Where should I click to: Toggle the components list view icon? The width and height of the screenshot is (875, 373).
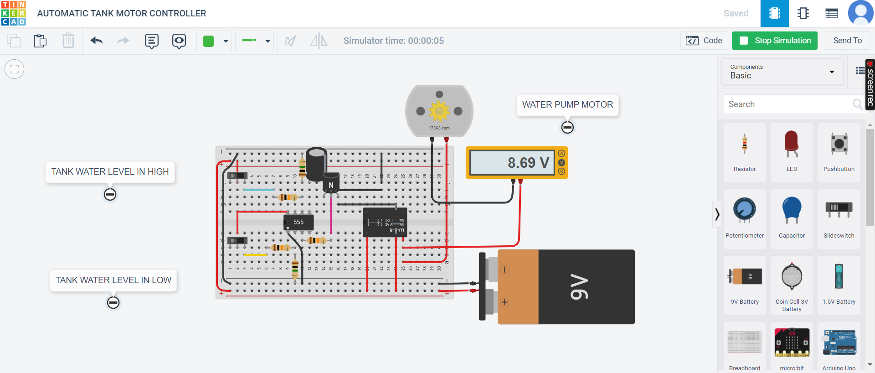pyautogui.click(x=860, y=71)
